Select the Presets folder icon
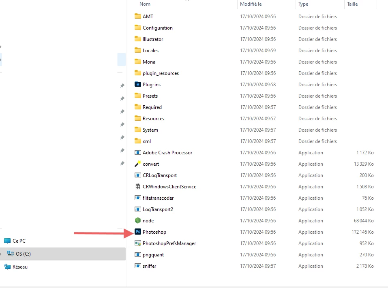The image size is (388, 288). click(x=137, y=96)
